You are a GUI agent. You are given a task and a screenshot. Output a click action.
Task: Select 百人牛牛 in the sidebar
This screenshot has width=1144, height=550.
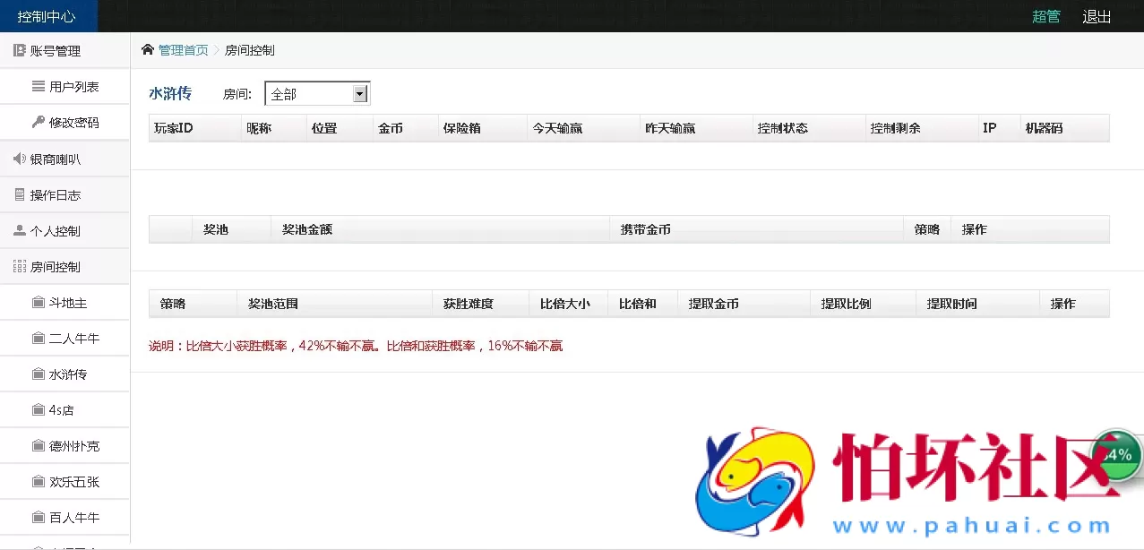68,517
